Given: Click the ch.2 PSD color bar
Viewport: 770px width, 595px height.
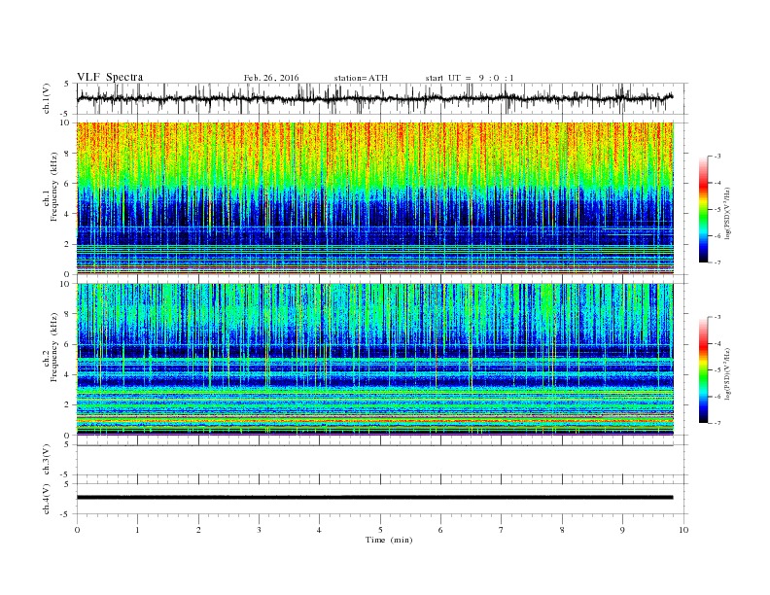Looking at the screenshot, I should tap(704, 369).
